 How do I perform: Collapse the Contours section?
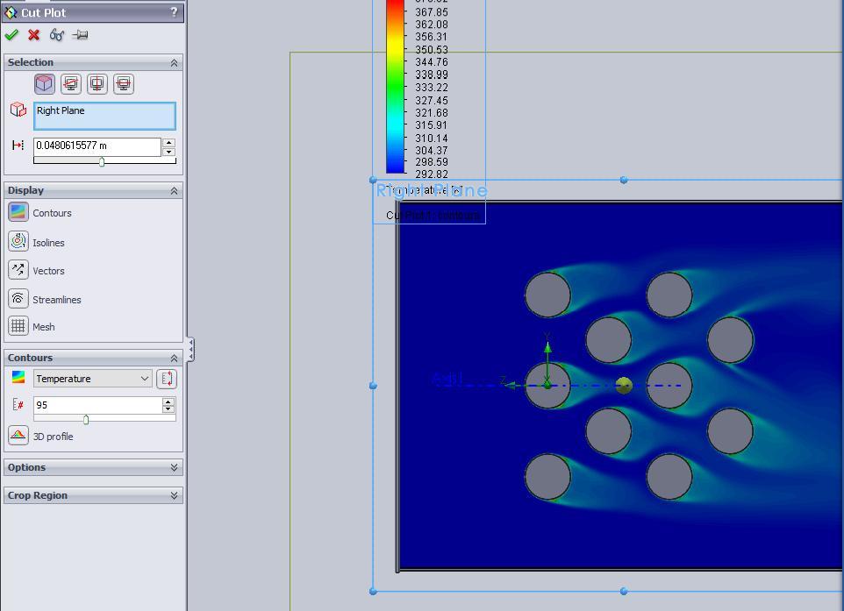point(174,359)
